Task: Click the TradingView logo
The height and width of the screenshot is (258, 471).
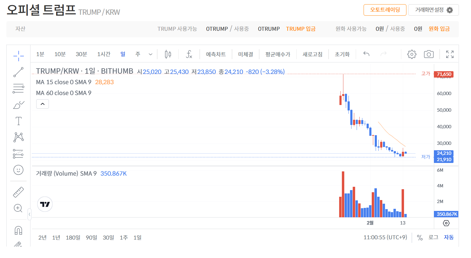Action: coord(45,204)
